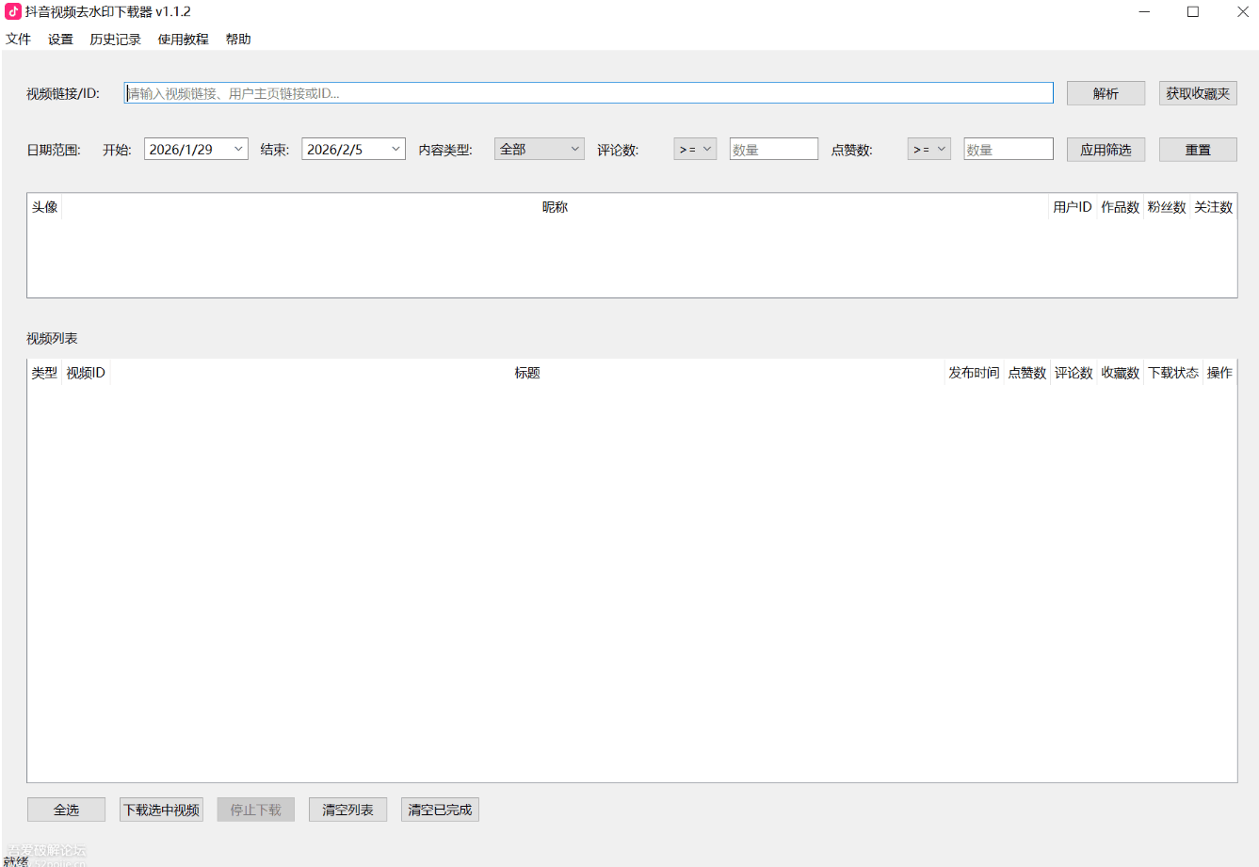The image size is (1259, 867).
Task: Open the 历史记录 menu
Action: tap(115, 39)
